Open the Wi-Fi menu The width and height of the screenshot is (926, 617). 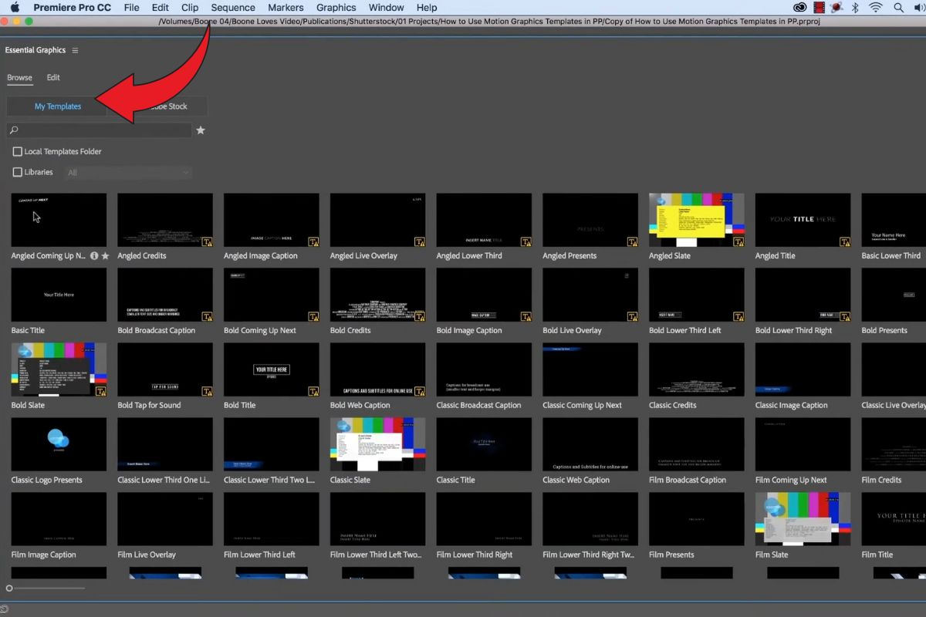[x=876, y=8]
